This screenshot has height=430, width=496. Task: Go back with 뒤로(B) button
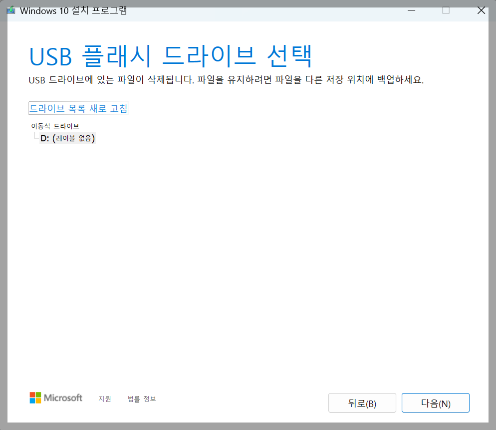point(362,403)
